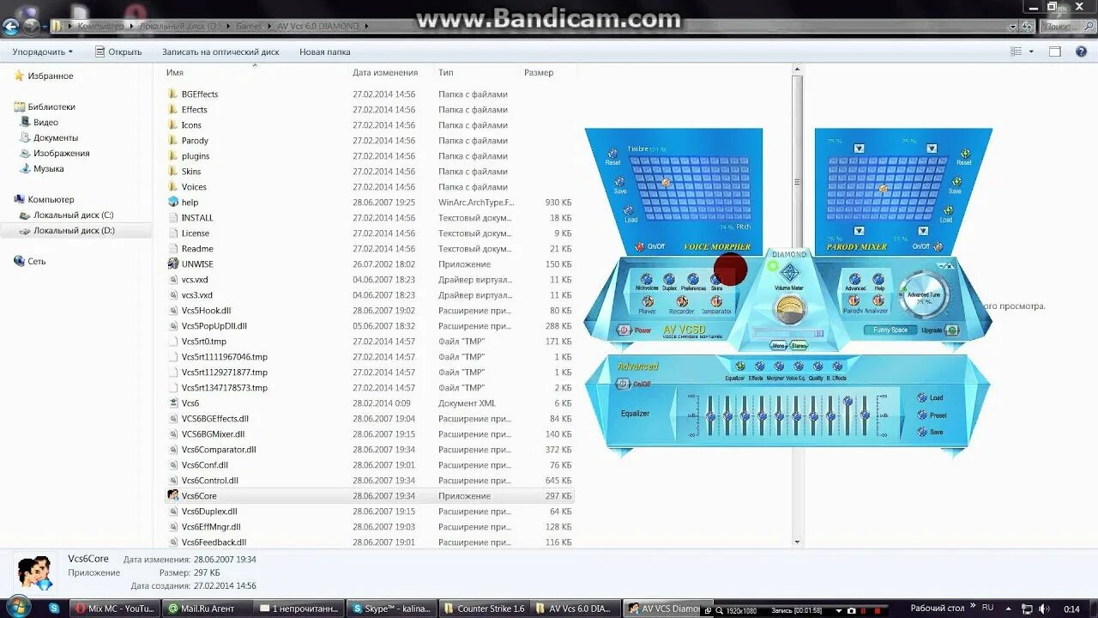Image resolution: width=1098 pixels, height=618 pixels.
Task: Click the equalizer Load icon
Action: pyautogui.click(x=922, y=397)
